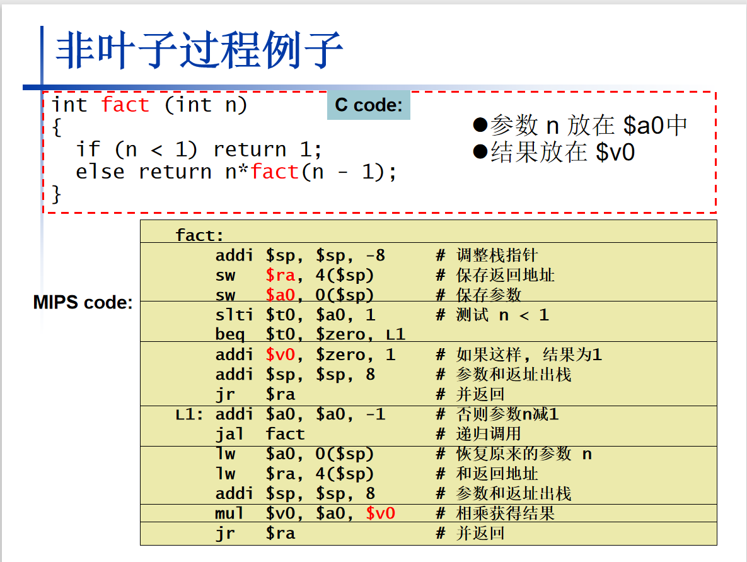Image resolution: width=747 pixels, height=562 pixels.
Task: Click comment '# 恢复原来的参数 n'
Action: (514, 454)
